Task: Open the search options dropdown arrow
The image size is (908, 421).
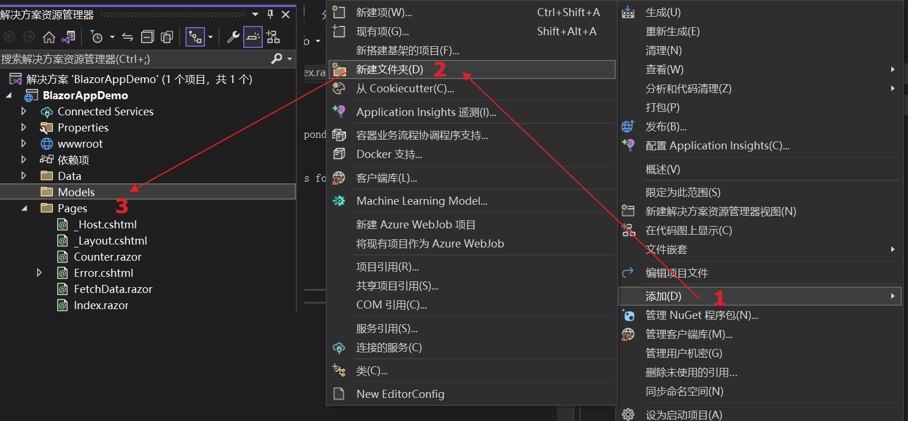Action: [289, 59]
